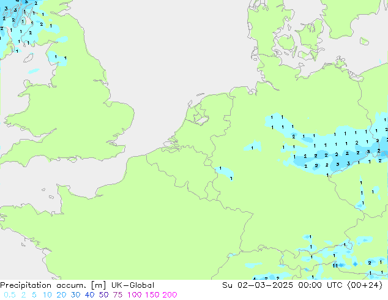Click the magenta 100 legend value
Screen dimensions: 388x300
pyautogui.click(x=135, y=295)
